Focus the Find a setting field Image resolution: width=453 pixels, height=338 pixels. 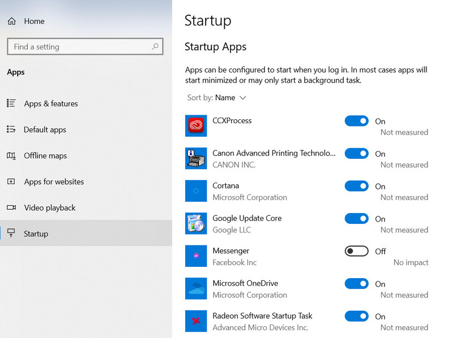pos(86,46)
